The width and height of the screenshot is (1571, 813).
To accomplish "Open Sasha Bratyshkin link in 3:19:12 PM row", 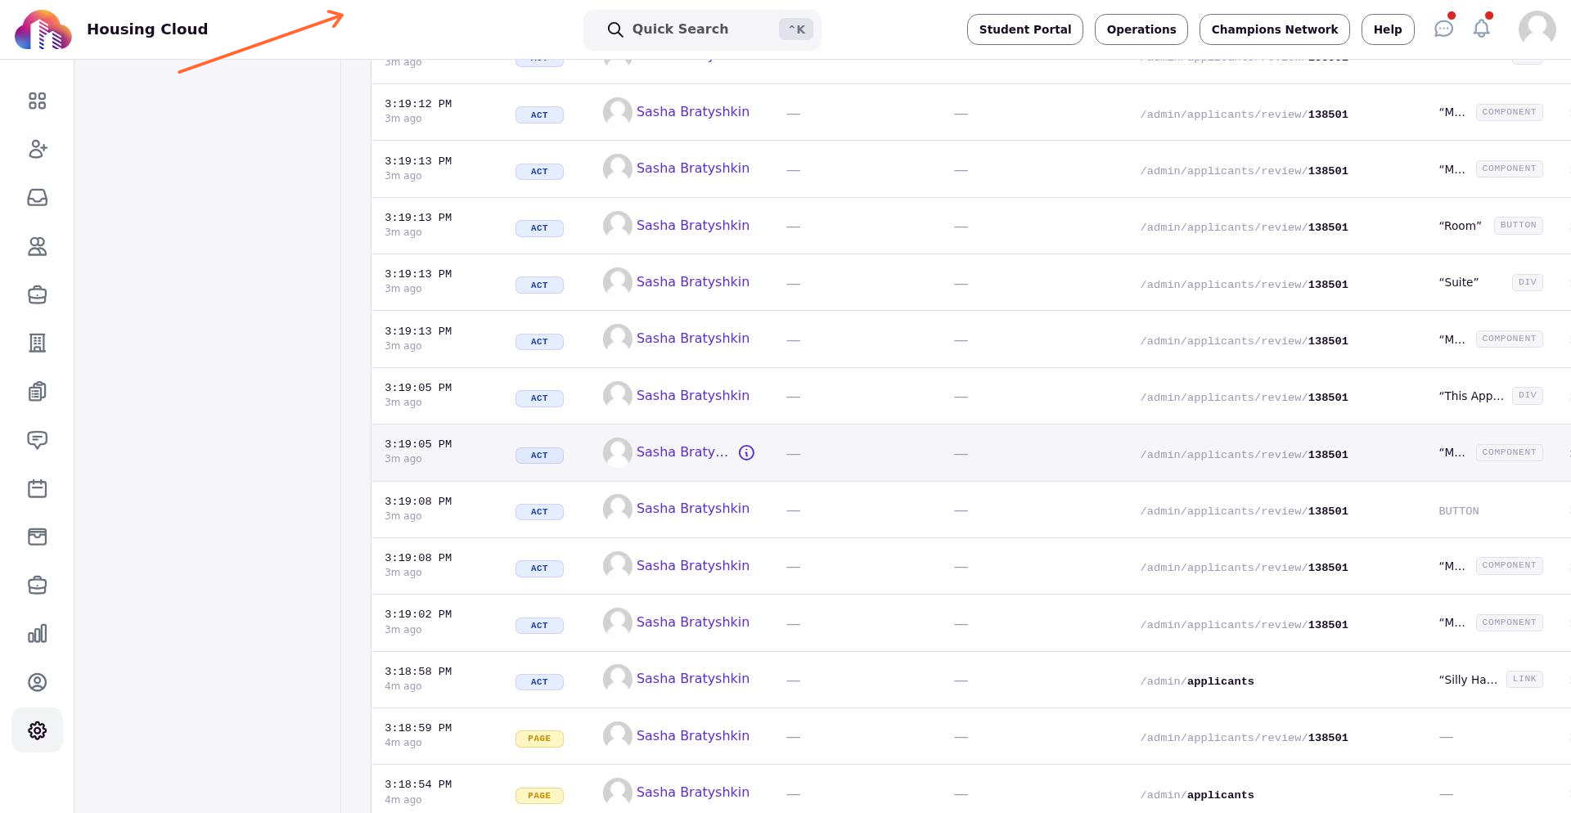I will pyautogui.click(x=692, y=111).
